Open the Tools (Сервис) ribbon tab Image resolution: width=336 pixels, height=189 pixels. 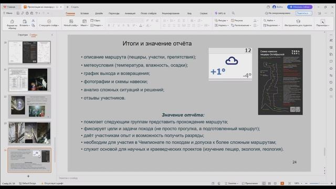tap(204, 13)
